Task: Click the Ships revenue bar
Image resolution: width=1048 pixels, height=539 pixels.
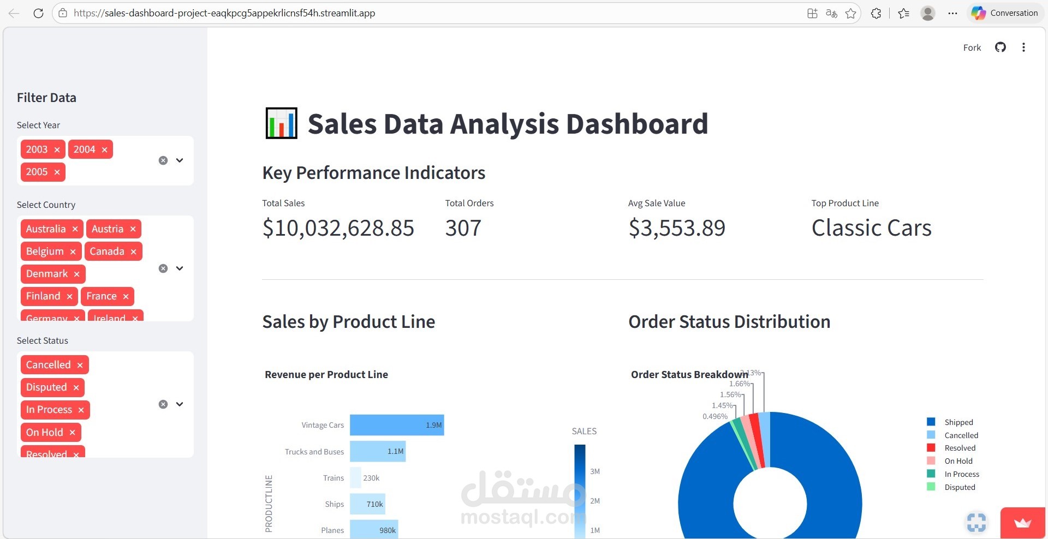Action: click(367, 504)
